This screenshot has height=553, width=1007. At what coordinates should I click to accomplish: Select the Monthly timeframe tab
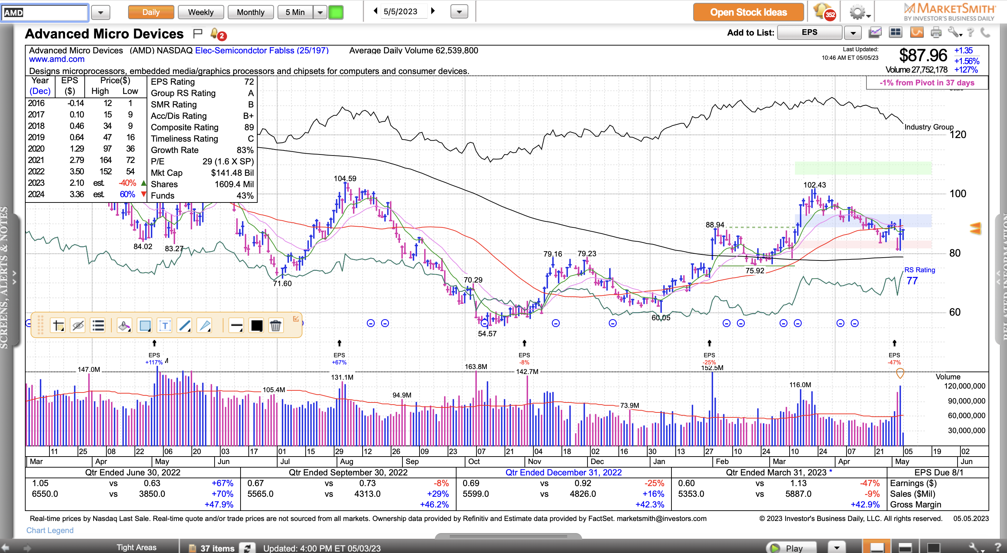click(251, 12)
